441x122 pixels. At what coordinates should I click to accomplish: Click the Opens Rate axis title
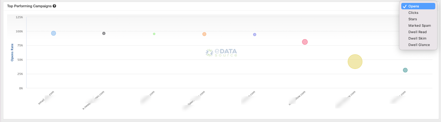coord(12,52)
